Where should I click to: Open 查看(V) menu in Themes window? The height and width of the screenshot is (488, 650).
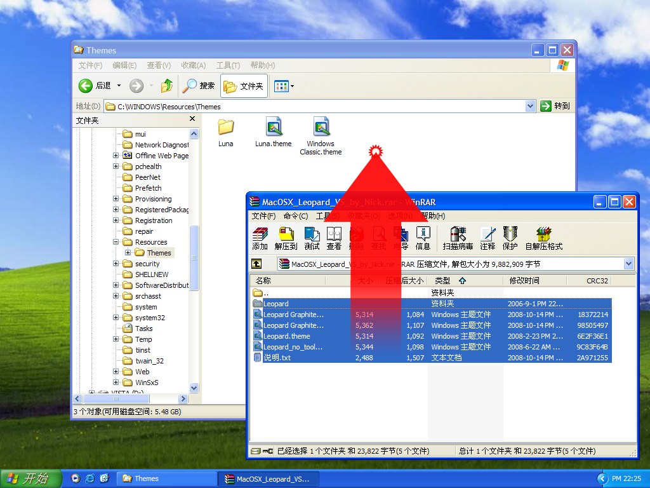[x=159, y=65]
